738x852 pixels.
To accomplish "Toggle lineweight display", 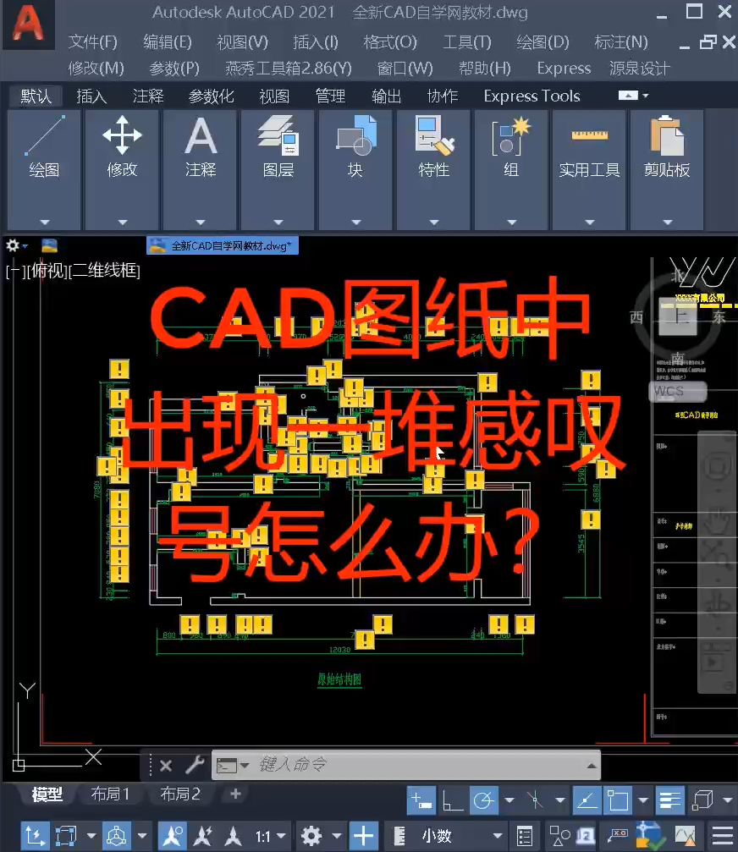I will coord(669,801).
